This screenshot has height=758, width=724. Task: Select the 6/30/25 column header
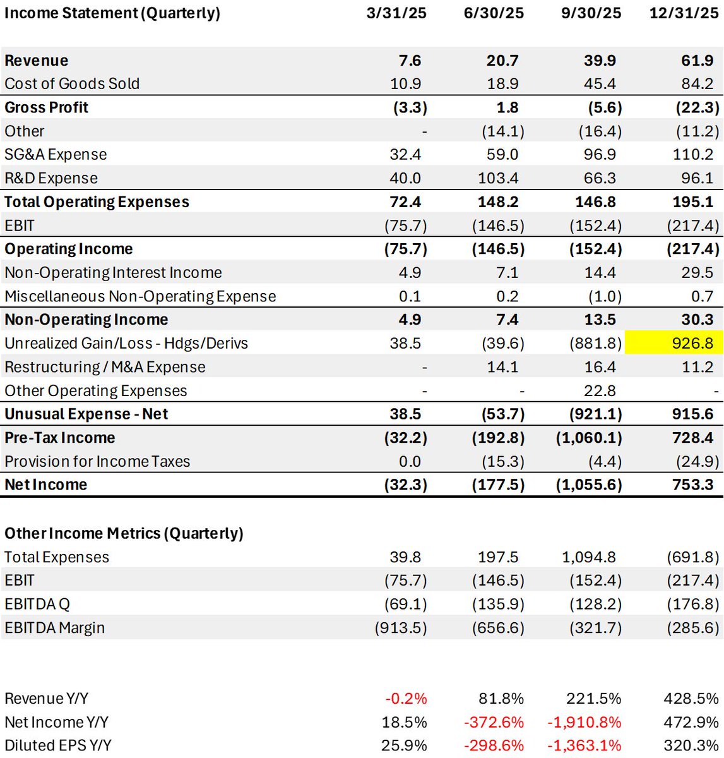[494, 13]
